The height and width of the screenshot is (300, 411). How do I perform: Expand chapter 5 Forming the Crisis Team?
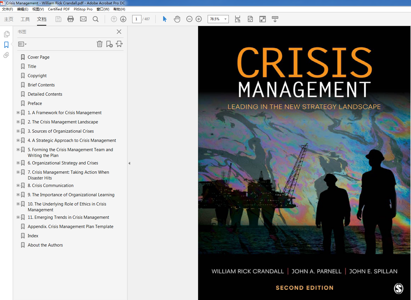(x=18, y=150)
